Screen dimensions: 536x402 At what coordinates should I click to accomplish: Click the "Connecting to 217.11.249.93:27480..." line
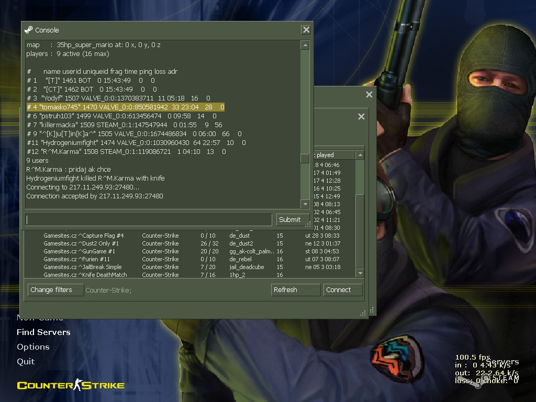pyautogui.click(x=83, y=187)
